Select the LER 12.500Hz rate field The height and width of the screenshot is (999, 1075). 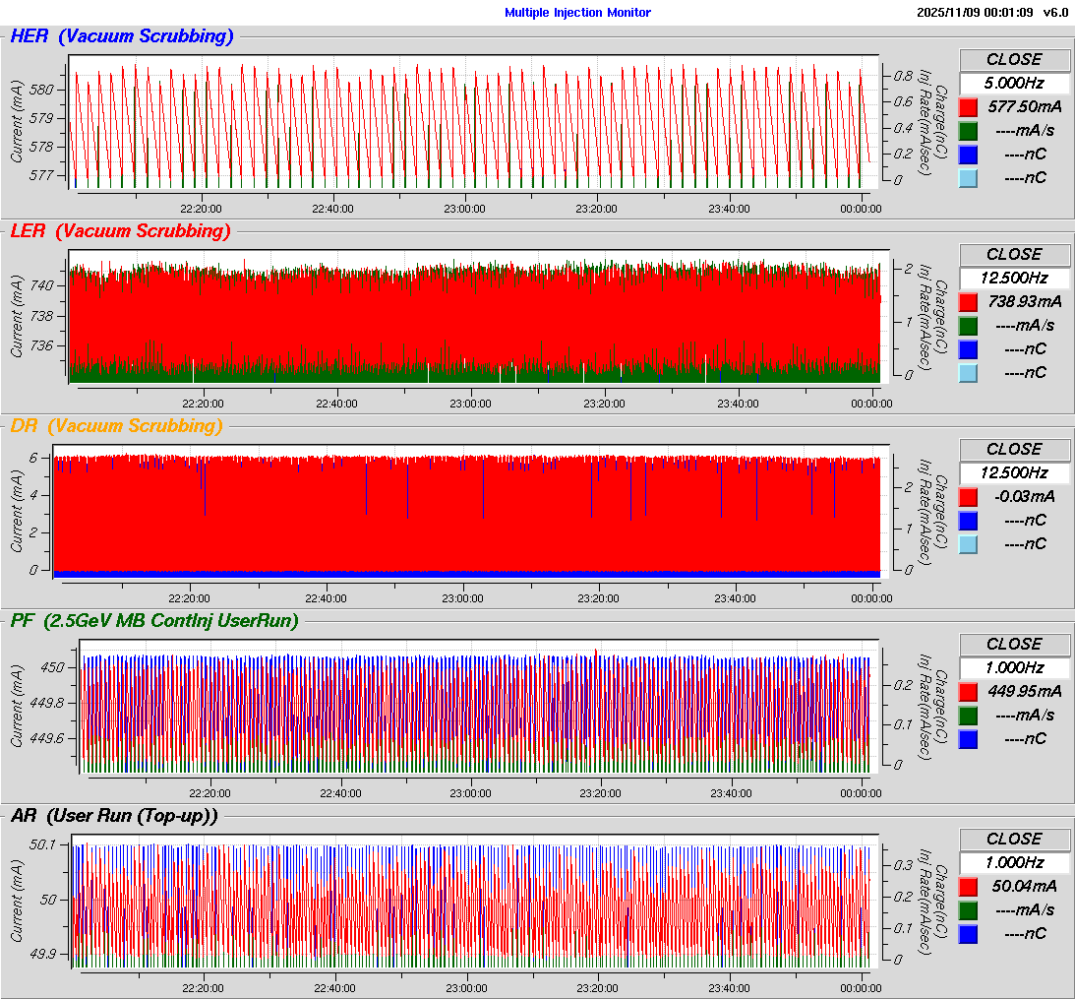click(x=1014, y=278)
